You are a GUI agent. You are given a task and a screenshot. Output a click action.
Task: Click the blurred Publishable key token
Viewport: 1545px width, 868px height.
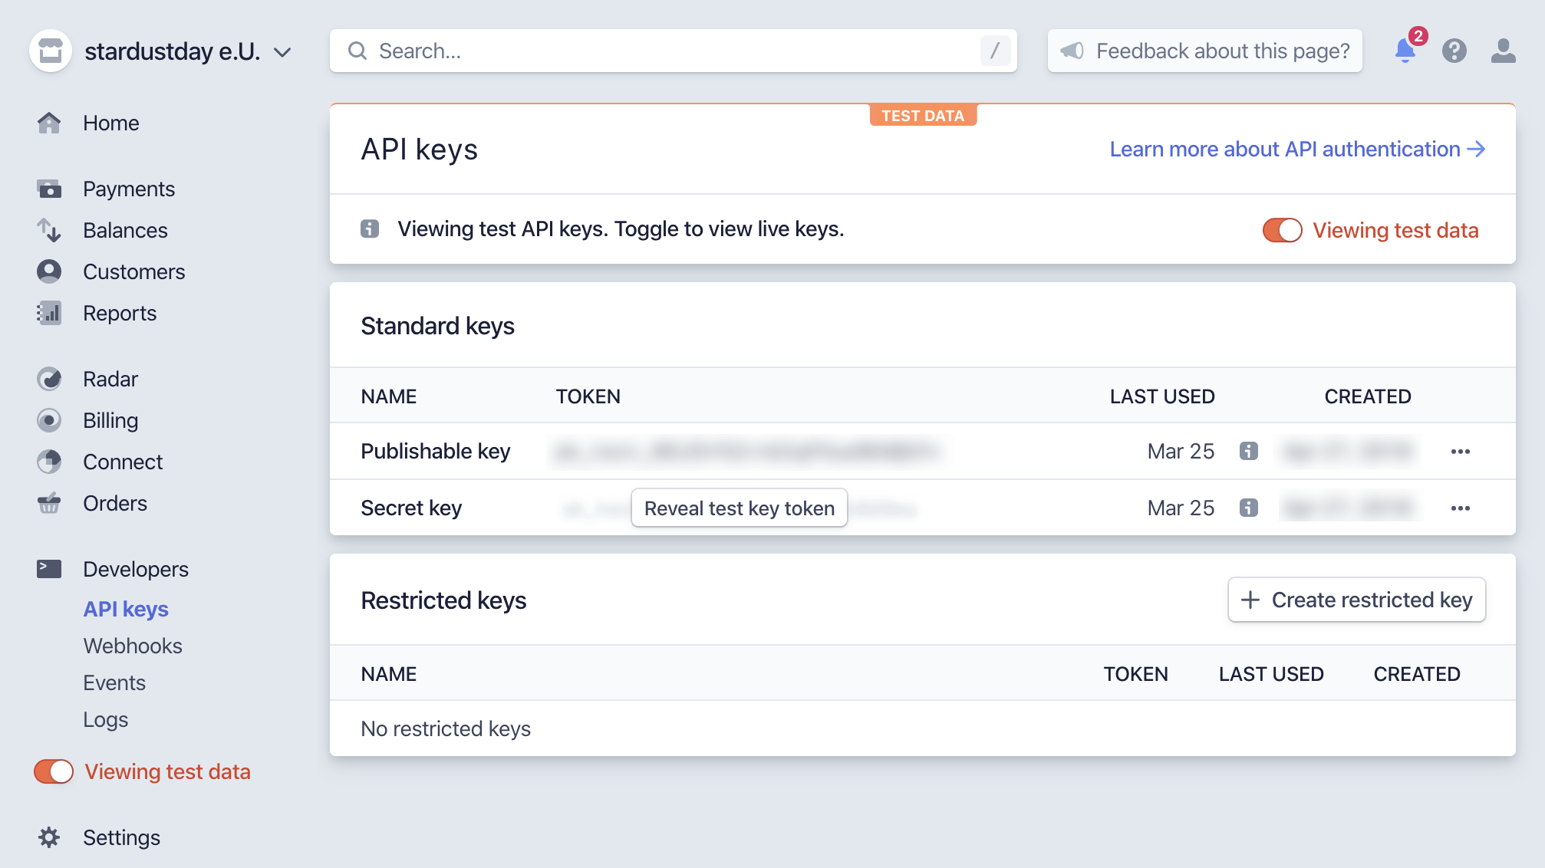(746, 451)
